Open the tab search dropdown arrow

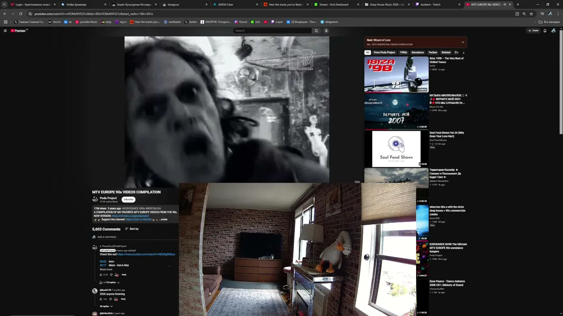(4, 4)
